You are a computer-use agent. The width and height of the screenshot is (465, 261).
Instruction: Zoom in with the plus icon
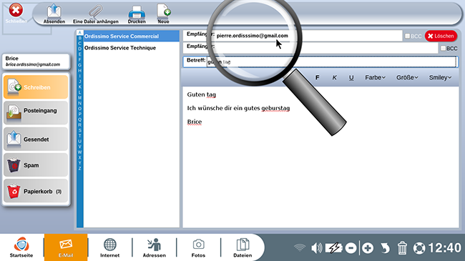[x=368, y=247]
